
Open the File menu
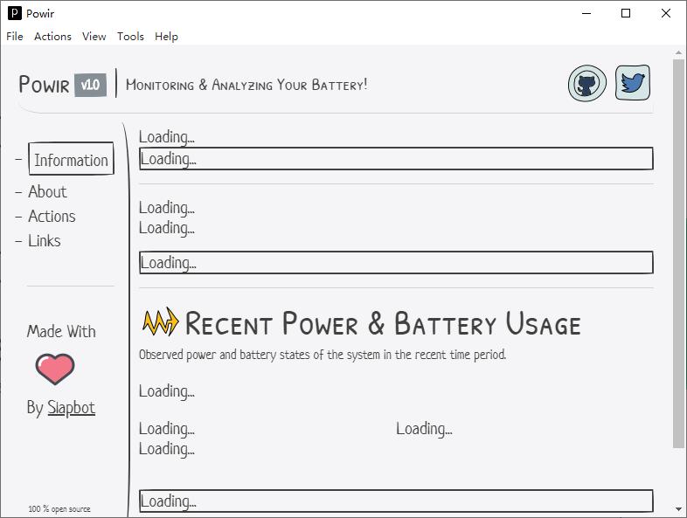[x=15, y=37]
